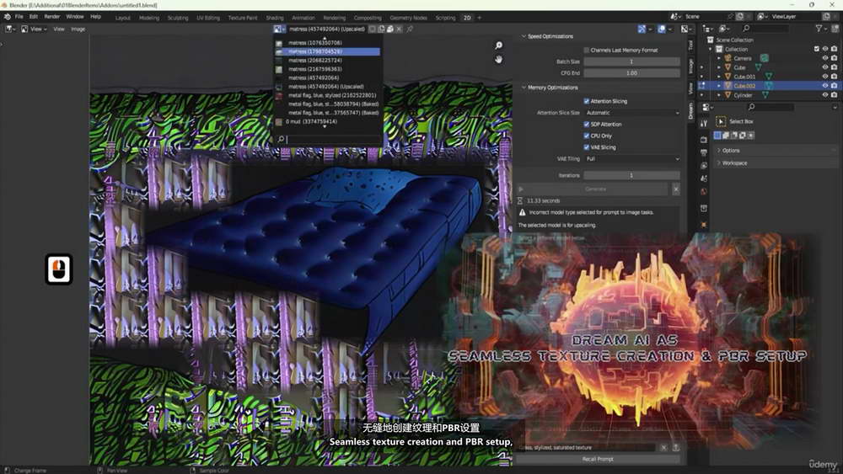This screenshot has height=474, width=843.
Task: Switch to the Geometry Nodes workspace tab
Action: pyautogui.click(x=409, y=18)
